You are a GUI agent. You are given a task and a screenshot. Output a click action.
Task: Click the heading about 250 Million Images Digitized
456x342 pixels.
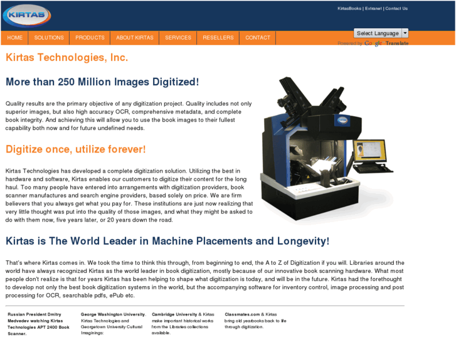pos(102,82)
